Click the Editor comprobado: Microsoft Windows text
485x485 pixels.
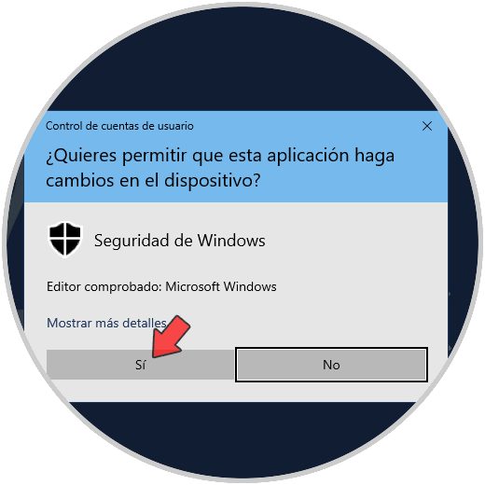point(161,286)
